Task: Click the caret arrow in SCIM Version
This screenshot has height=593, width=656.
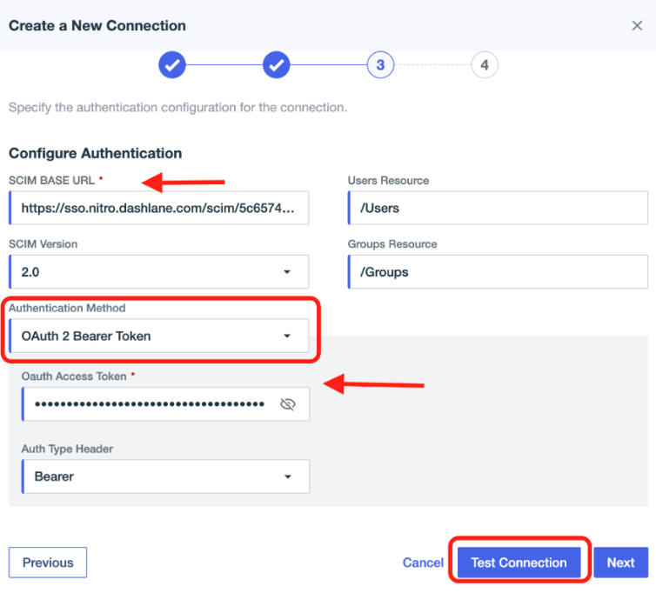Action: 287,272
